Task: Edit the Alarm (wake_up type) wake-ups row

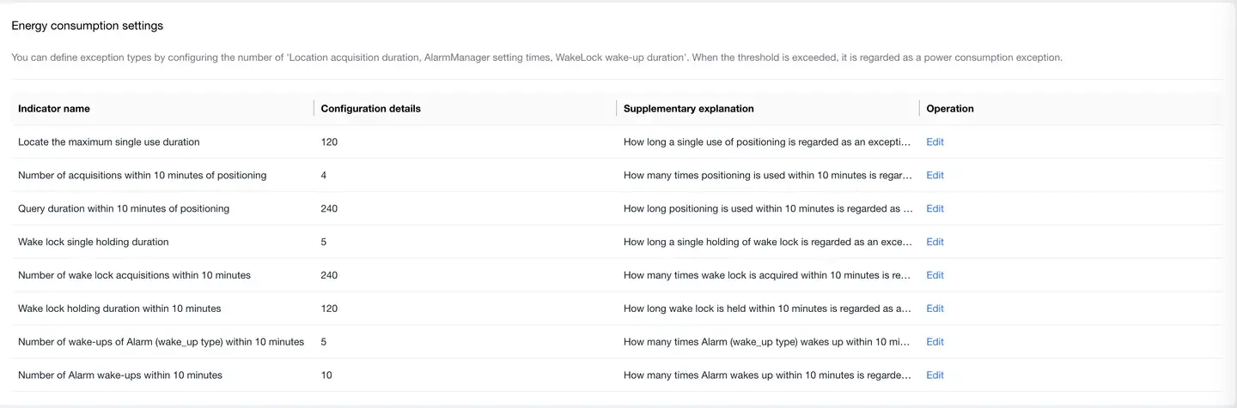Action: (x=935, y=342)
